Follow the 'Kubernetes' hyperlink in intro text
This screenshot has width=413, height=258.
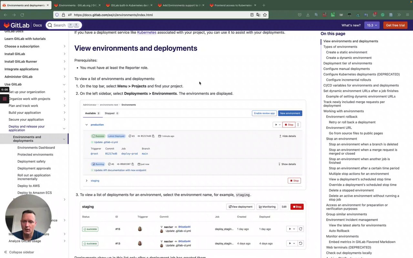(x=147, y=32)
